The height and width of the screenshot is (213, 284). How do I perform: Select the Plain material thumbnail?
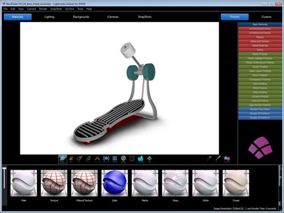[24, 183]
